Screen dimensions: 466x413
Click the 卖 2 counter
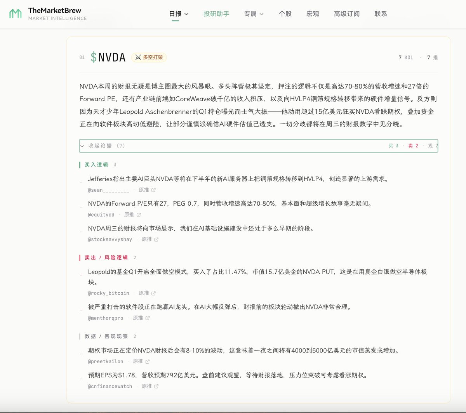pyautogui.click(x=414, y=146)
